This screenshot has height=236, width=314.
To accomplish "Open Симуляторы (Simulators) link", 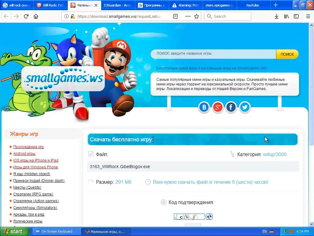I will click(35, 208).
